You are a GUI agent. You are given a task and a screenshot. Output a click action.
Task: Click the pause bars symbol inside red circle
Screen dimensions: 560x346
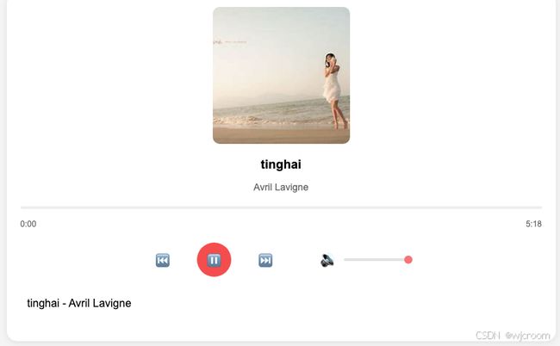tap(214, 260)
